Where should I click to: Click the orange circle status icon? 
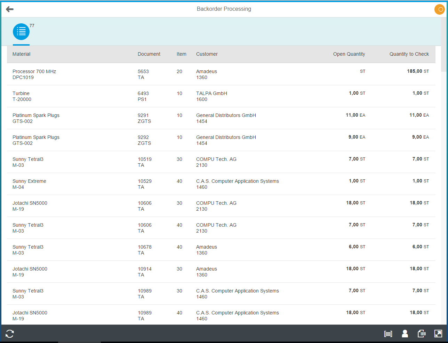pos(440,9)
